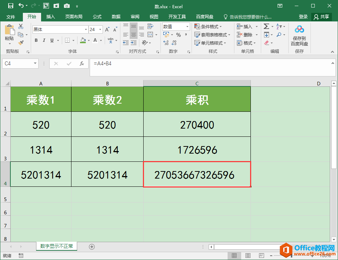Open Sort and Filter
Viewport: 338px width, 260px height.
click(x=280, y=26)
